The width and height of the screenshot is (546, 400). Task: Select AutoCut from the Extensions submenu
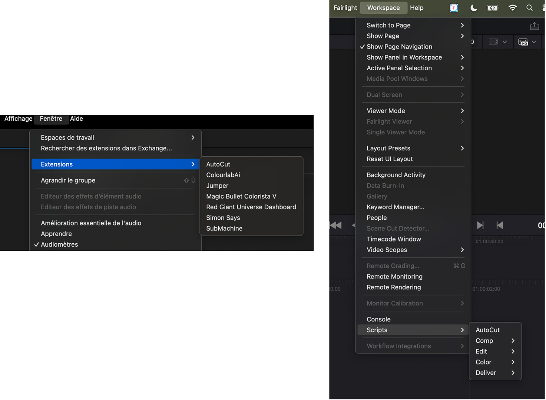tap(218, 164)
